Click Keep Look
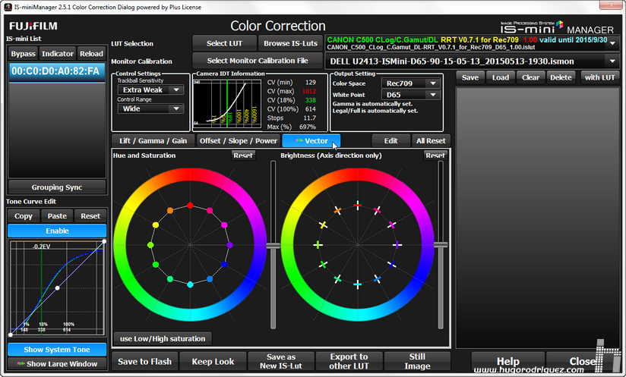The height and width of the screenshot is (377, 626). (x=213, y=362)
